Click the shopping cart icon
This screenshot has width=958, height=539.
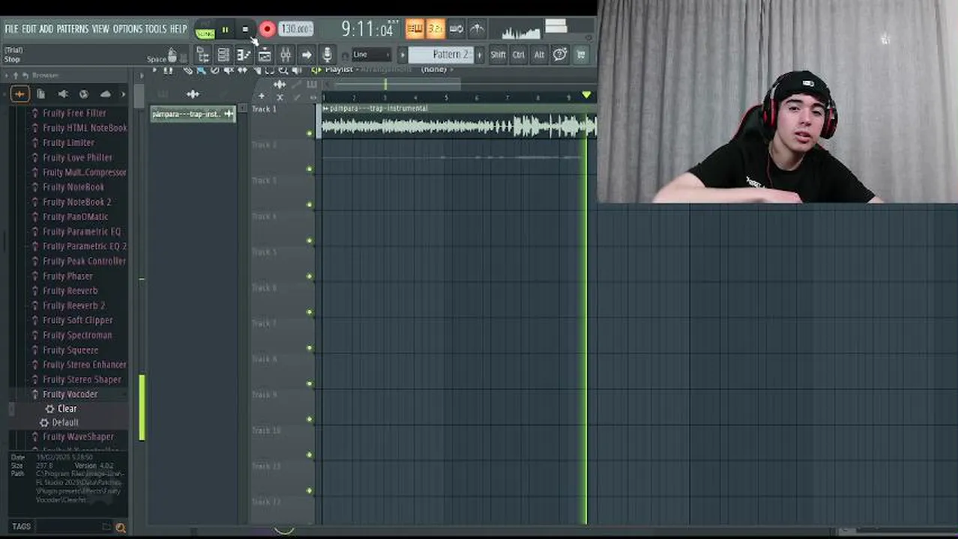tap(581, 55)
